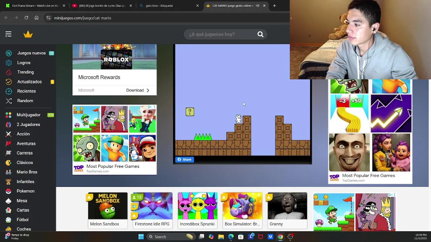Click the Acción crossed swords icon
The height and width of the screenshot is (242, 431).
coord(9,134)
